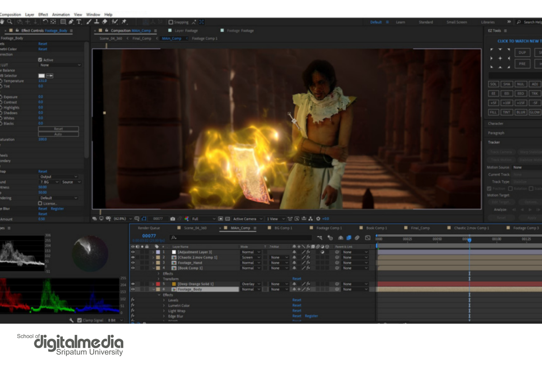
Task: Click the white balance eyedropper
Action: coord(50,76)
